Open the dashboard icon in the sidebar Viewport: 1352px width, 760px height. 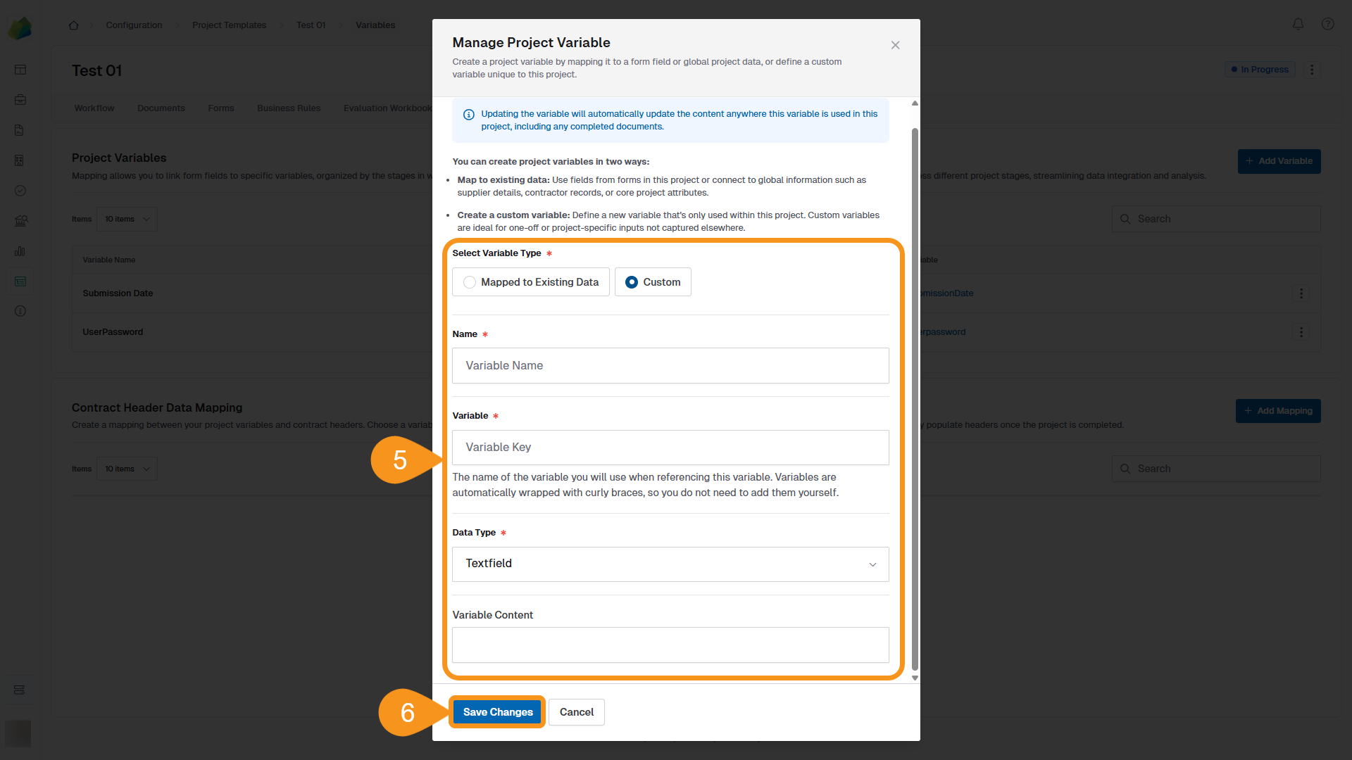tap(20, 70)
